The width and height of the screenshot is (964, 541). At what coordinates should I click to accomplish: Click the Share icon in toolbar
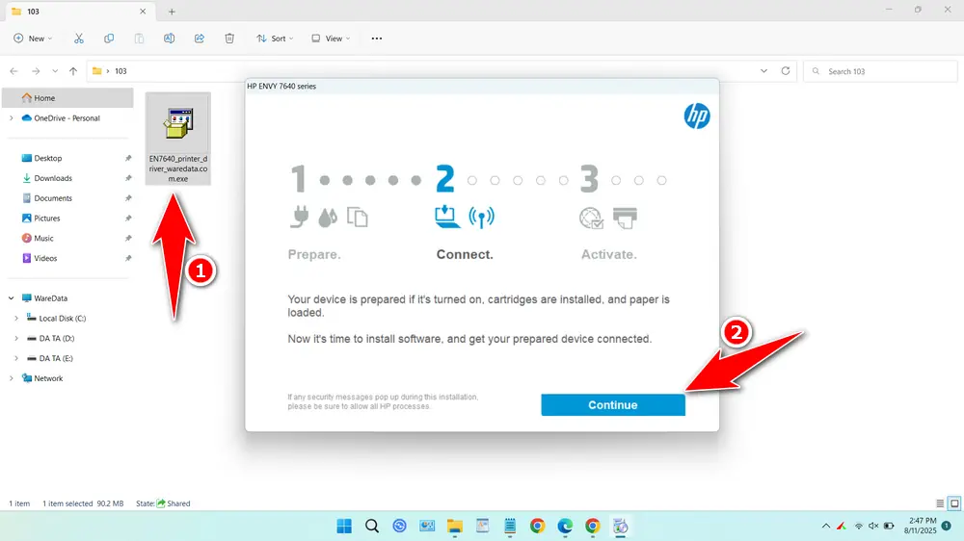[x=200, y=39]
